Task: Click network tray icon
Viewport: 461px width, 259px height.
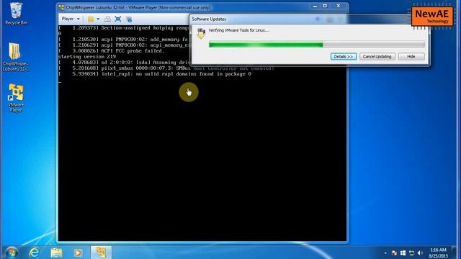Action: (x=411, y=253)
